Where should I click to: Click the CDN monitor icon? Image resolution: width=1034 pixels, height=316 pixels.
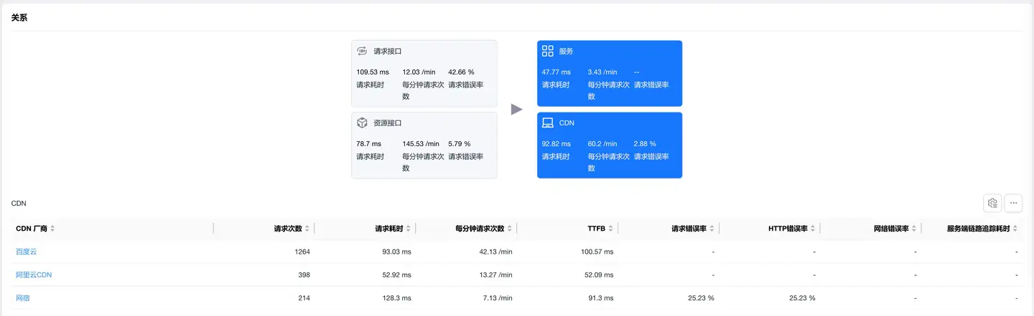tap(548, 123)
